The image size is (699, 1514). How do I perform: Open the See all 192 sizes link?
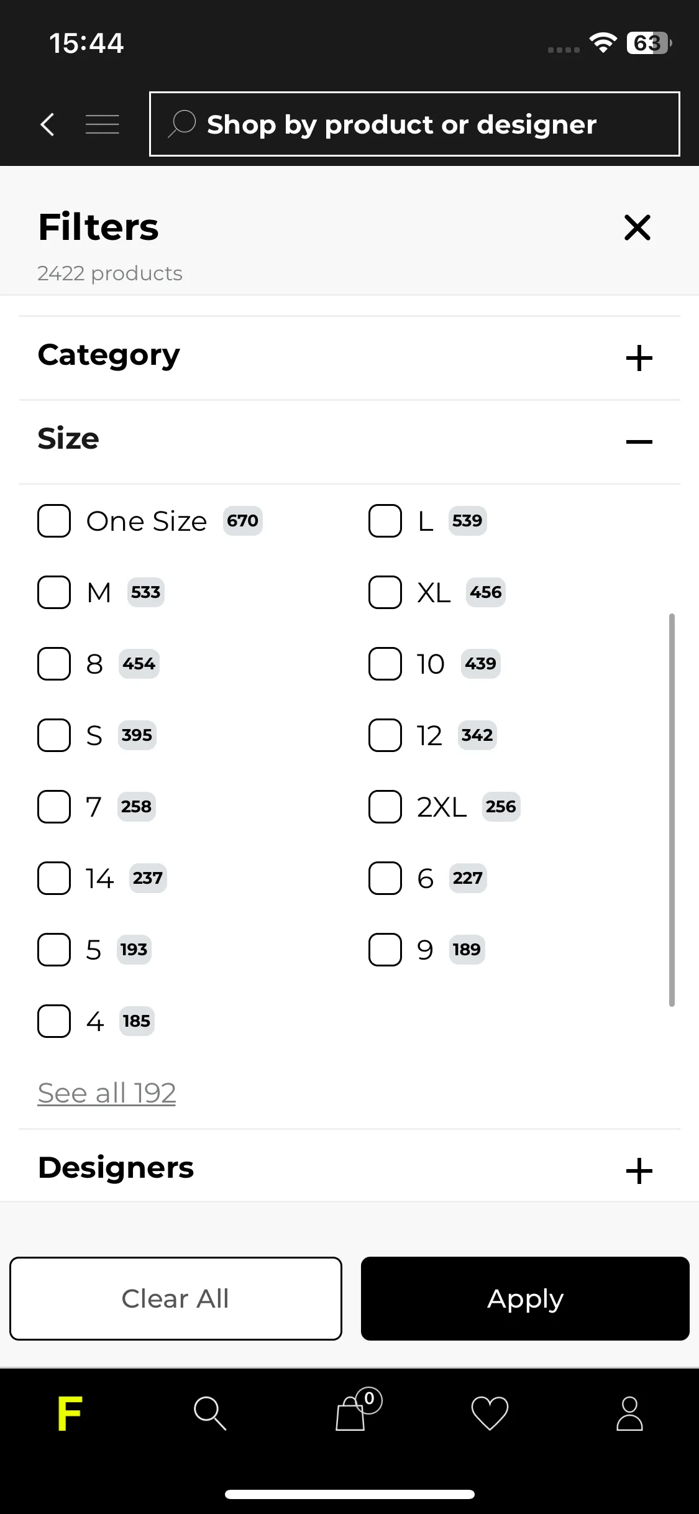tap(107, 1093)
